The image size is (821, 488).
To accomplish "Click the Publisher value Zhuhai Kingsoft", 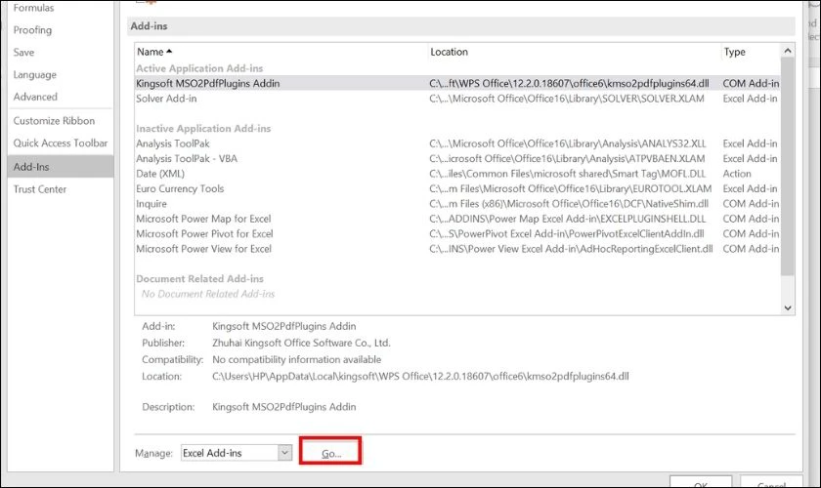I will click(x=301, y=344).
